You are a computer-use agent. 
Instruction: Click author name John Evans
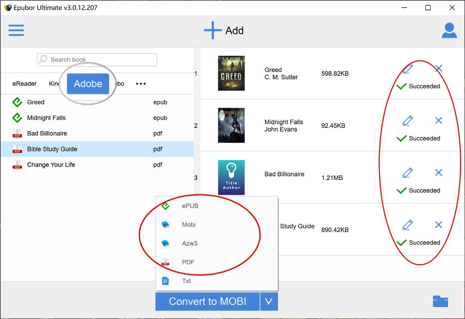pyautogui.click(x=281, y=129)
